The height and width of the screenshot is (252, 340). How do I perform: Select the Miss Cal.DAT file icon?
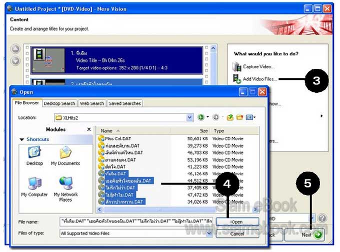(x=101, y=139)
